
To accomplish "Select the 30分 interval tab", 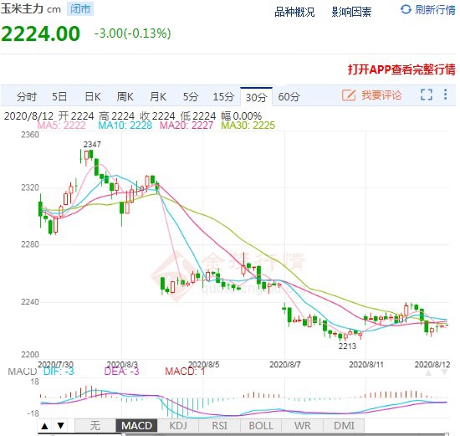I will click(257, 97).
